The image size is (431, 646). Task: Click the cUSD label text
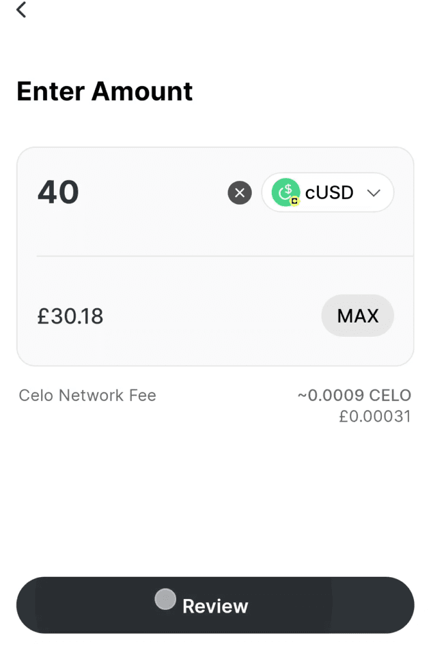click(329, 192)
